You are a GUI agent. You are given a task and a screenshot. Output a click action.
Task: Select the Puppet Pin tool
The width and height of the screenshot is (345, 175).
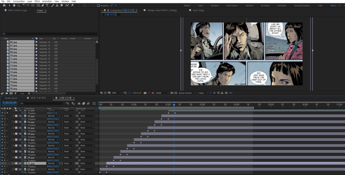72,5
